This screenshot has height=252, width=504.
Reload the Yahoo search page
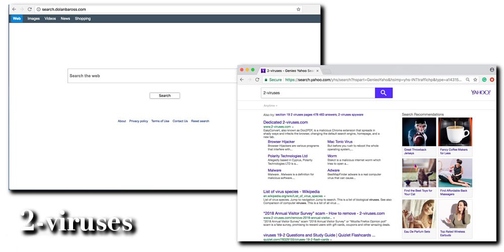pos(257,80)
